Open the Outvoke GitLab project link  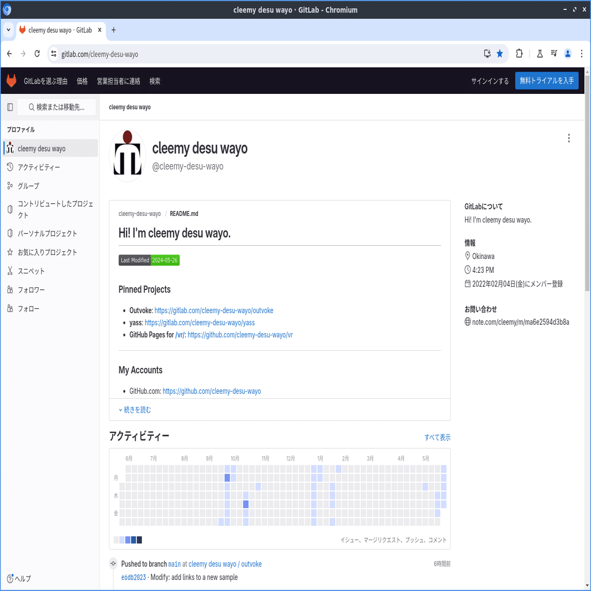coord(214,310)
